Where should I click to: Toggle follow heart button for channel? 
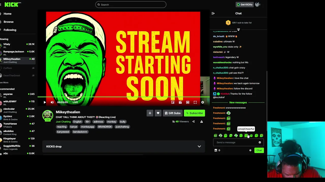click(x=158, y=113)
